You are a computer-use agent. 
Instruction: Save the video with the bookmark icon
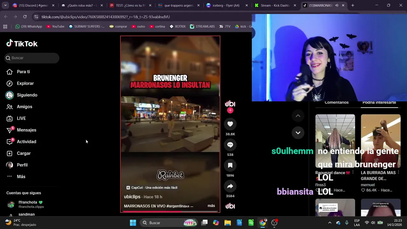(x=230, y=165)
